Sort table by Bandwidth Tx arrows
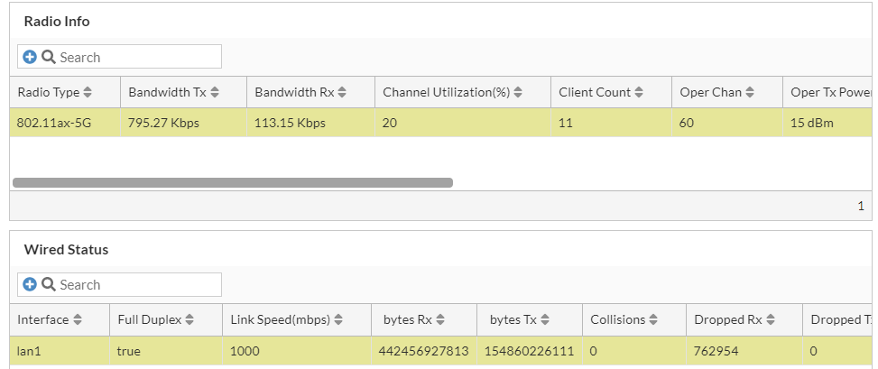Image resolution: width=878 pixels, height=369 pixels. [x=215, y=92]
